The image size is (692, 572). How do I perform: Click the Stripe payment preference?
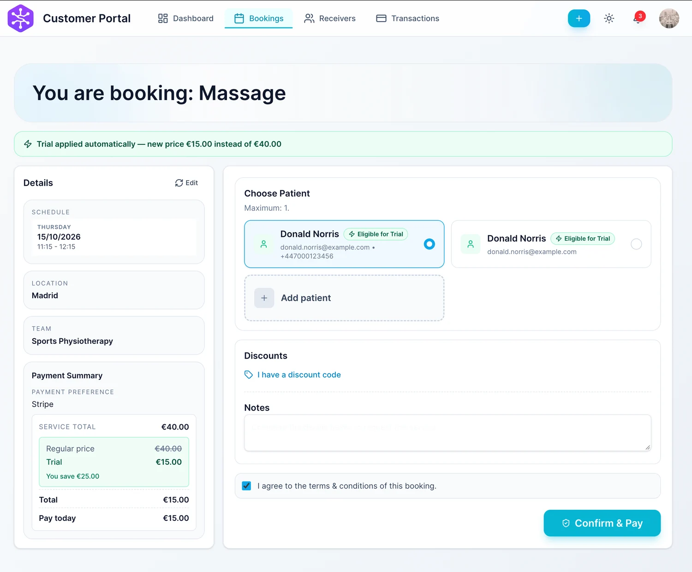click(42, 404)
